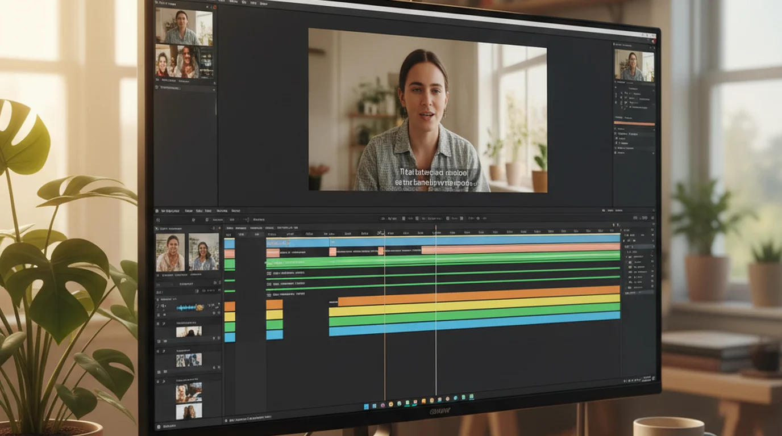Select the right woman thumbnail in the project bin
Viewport: 782px width, 436px height.
tap(203, 252)
